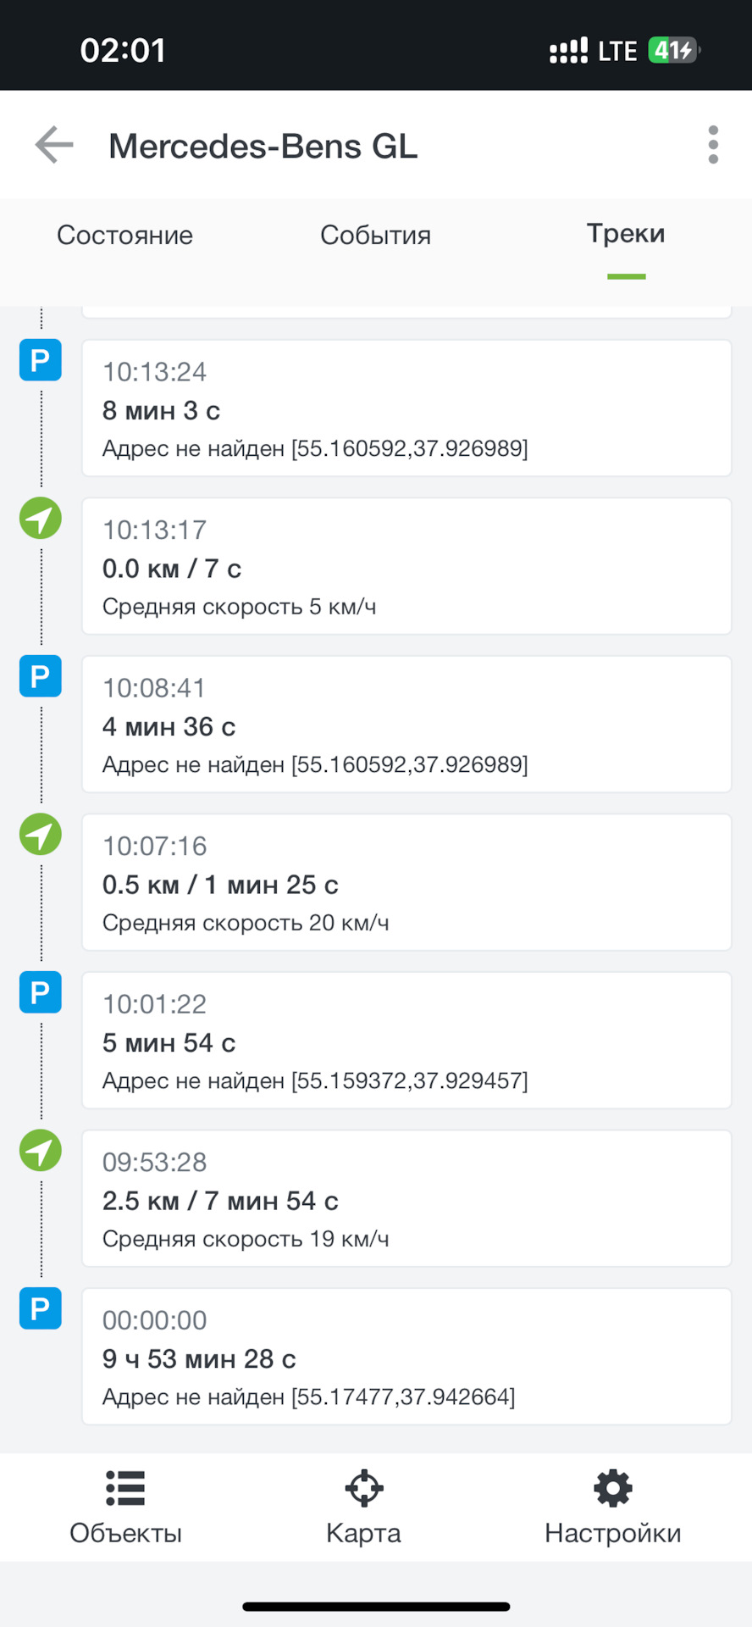Screen dimensions: 752x1627
Task: Switch to the События tab
Action: coord(375,235)
